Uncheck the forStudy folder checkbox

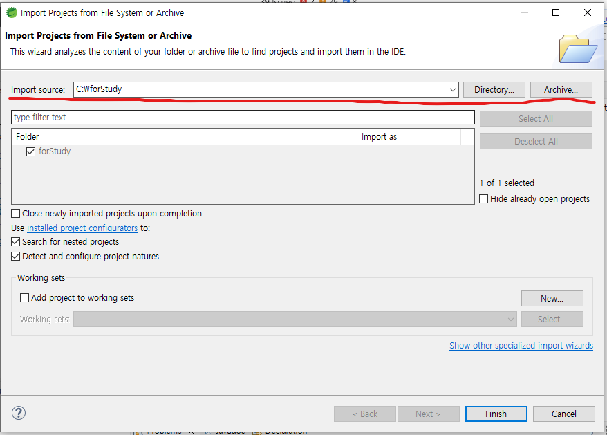[x=30, y=151]
